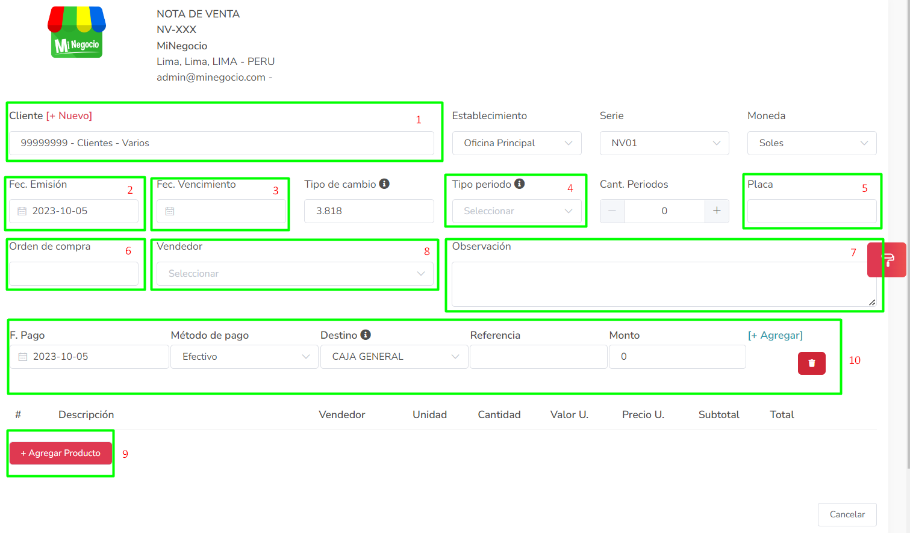This screenshot has width=910, height=533.
Task: Click the [+ Agregar] payment link
Action: 775,335
